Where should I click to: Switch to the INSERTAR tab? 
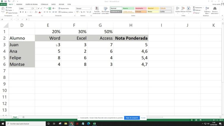coord(19,4)
